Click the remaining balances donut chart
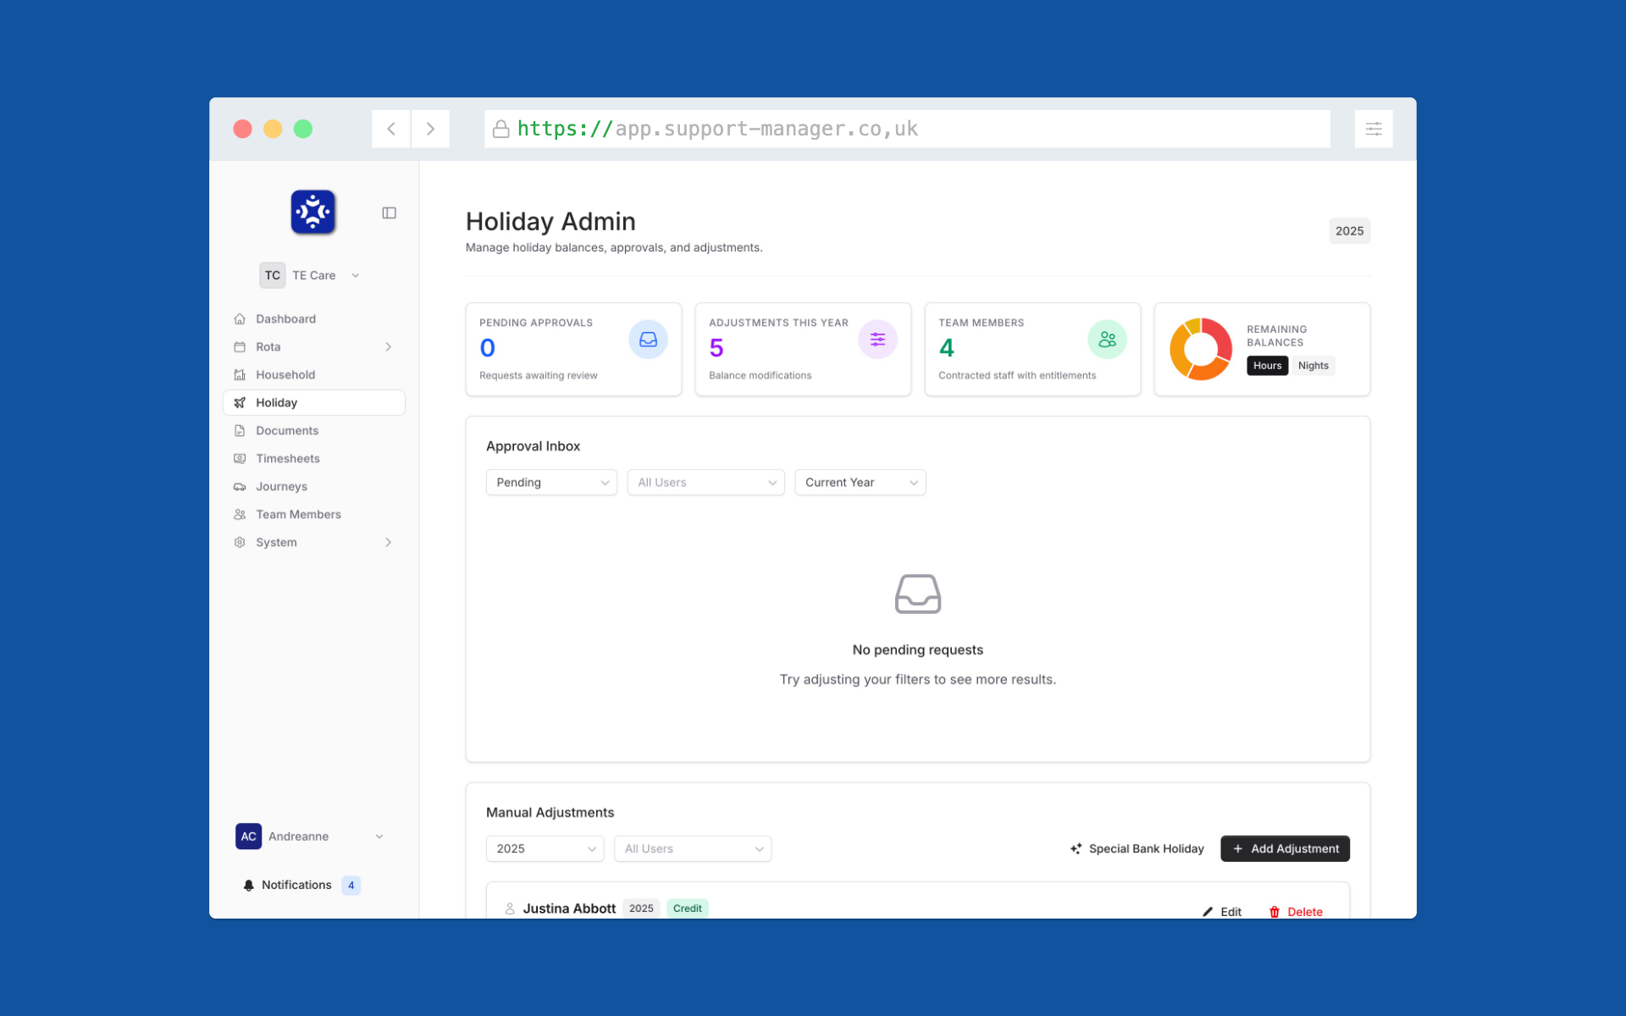 tap(1200, 349)
